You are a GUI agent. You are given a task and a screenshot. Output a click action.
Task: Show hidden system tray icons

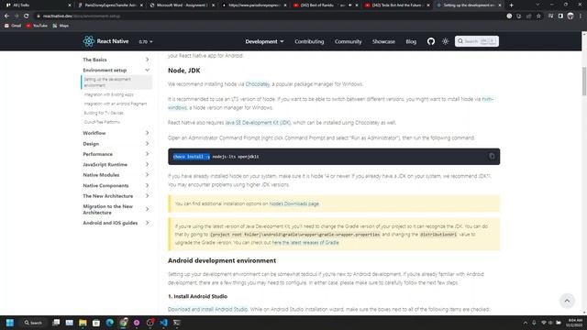click(526, 323)
